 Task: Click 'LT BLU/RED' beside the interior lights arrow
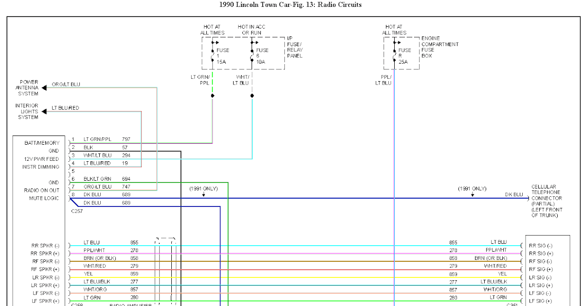tap(65, 108)
